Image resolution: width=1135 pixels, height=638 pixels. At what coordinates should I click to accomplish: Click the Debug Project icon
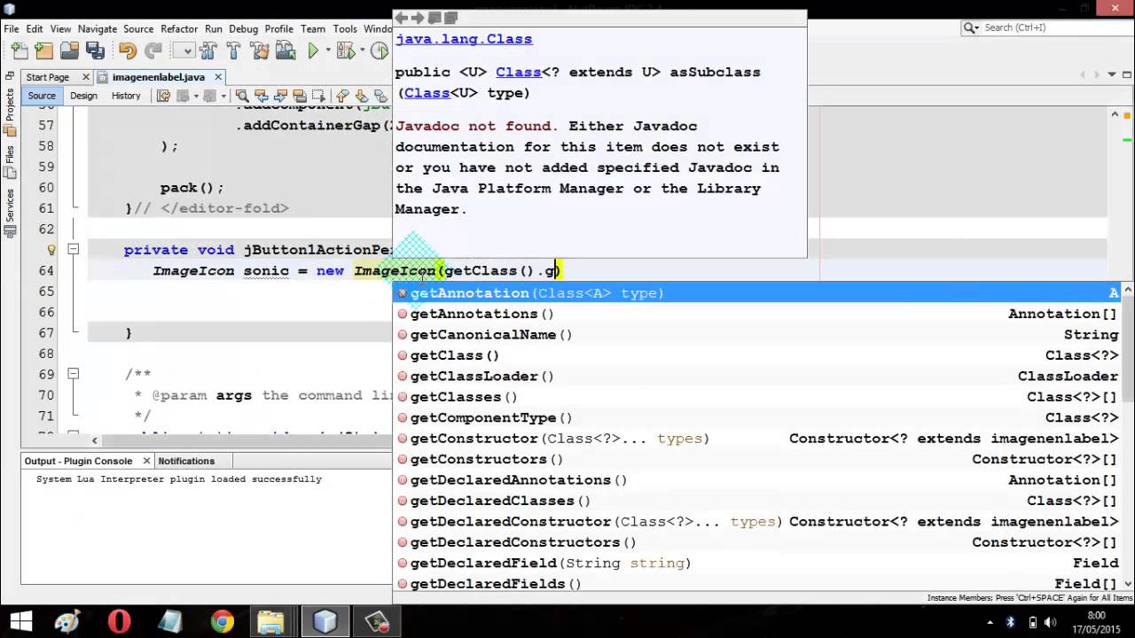(x=345, y=51)
